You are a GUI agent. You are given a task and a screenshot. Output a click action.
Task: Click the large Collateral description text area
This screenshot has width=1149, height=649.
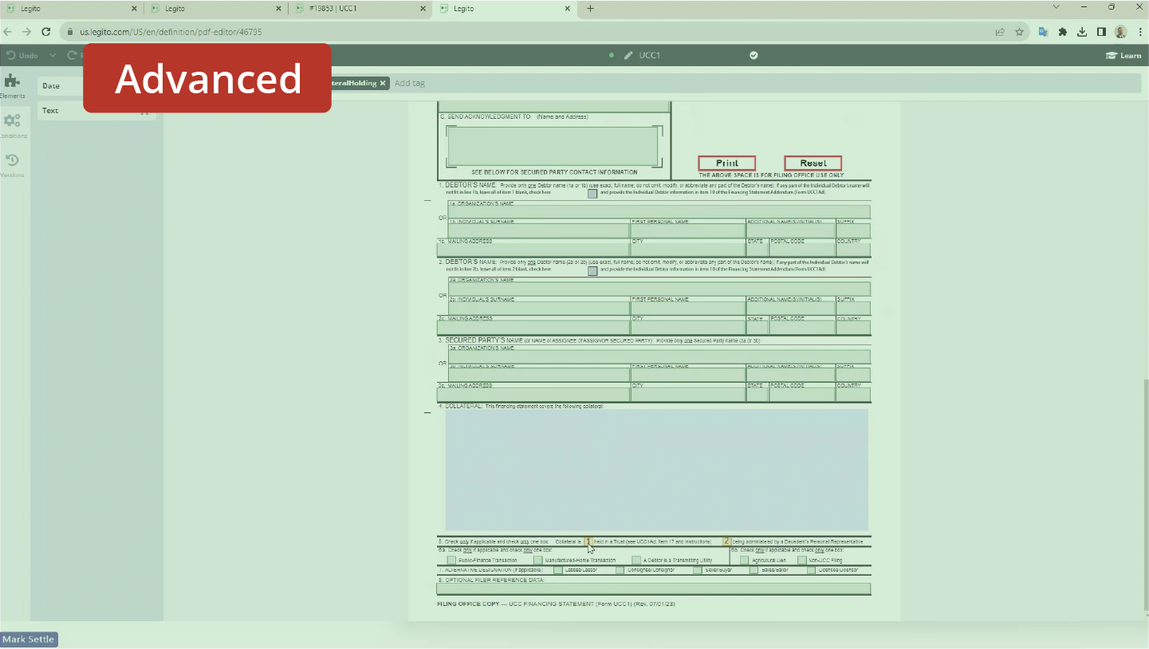[657, 470]
